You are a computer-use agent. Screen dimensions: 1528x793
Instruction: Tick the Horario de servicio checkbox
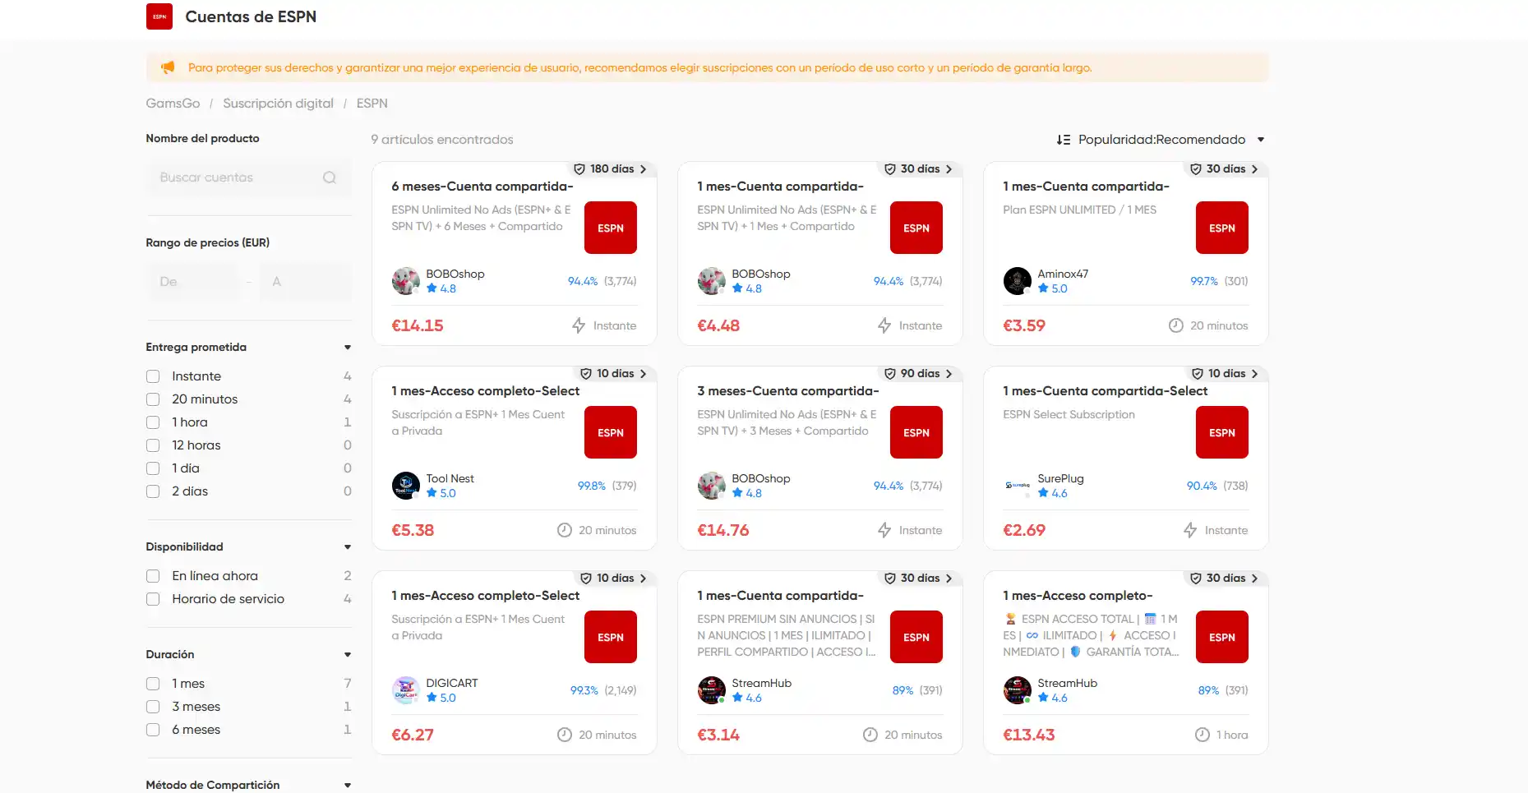tap(153, 599)
